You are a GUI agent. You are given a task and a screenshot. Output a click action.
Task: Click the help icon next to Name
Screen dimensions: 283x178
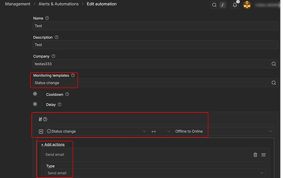pos(47,18)
